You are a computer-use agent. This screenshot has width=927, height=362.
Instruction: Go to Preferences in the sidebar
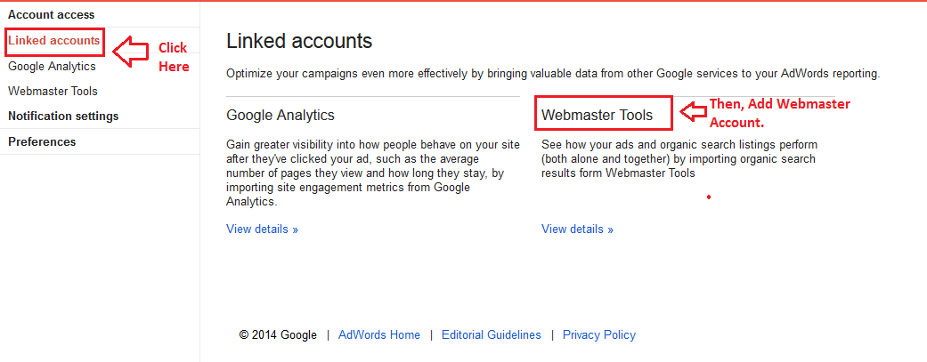tap(42, 141)
